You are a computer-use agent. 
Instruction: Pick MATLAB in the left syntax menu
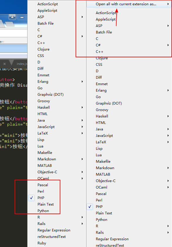45,165
